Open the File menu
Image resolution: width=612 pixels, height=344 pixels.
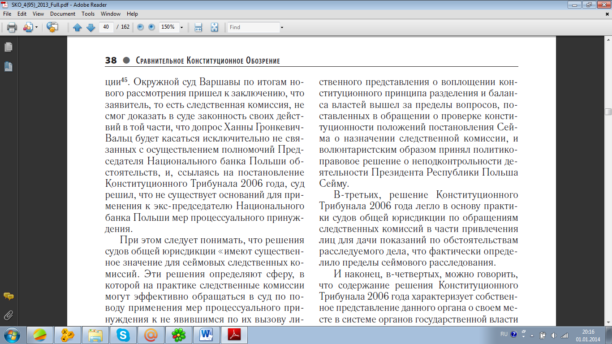7,14
